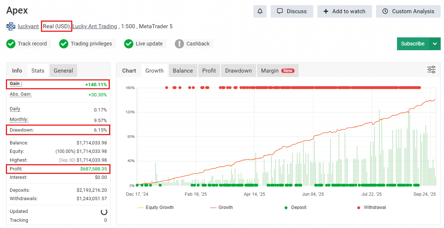
Task: Click the Apex page title
Action: click(17, 10)
